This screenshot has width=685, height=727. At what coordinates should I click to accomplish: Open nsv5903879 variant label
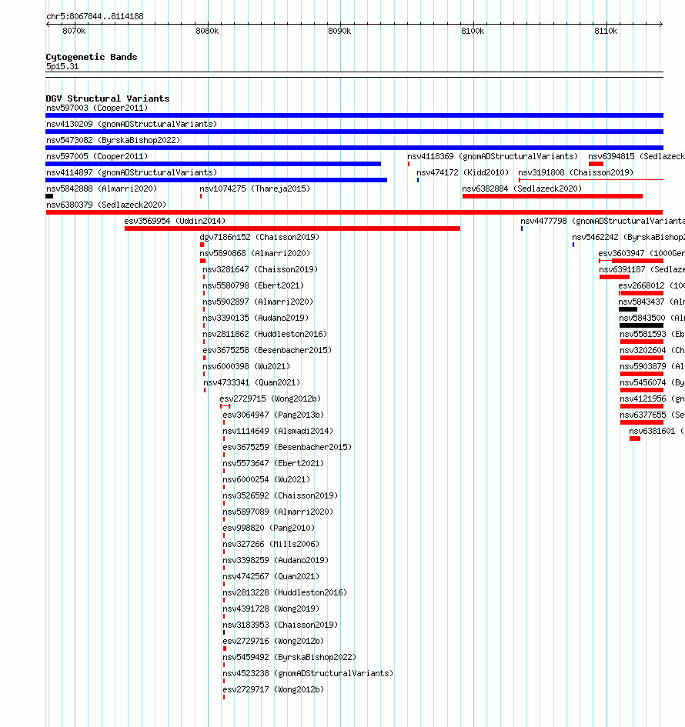coord(653,367)
